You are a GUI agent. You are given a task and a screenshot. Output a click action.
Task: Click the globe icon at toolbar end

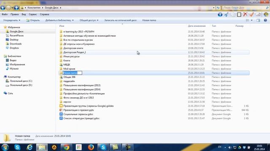pos(266,15)
